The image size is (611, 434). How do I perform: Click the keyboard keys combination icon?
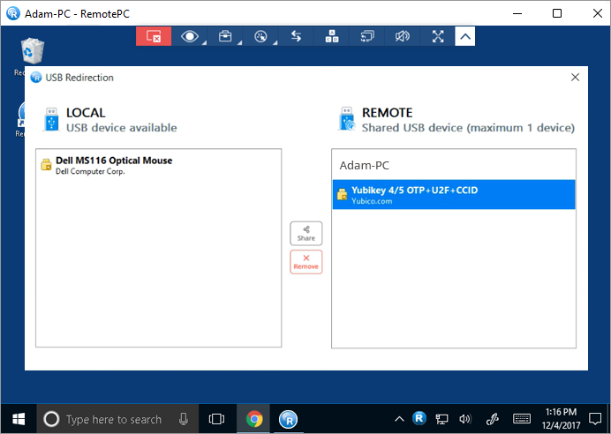pos(332,36)
